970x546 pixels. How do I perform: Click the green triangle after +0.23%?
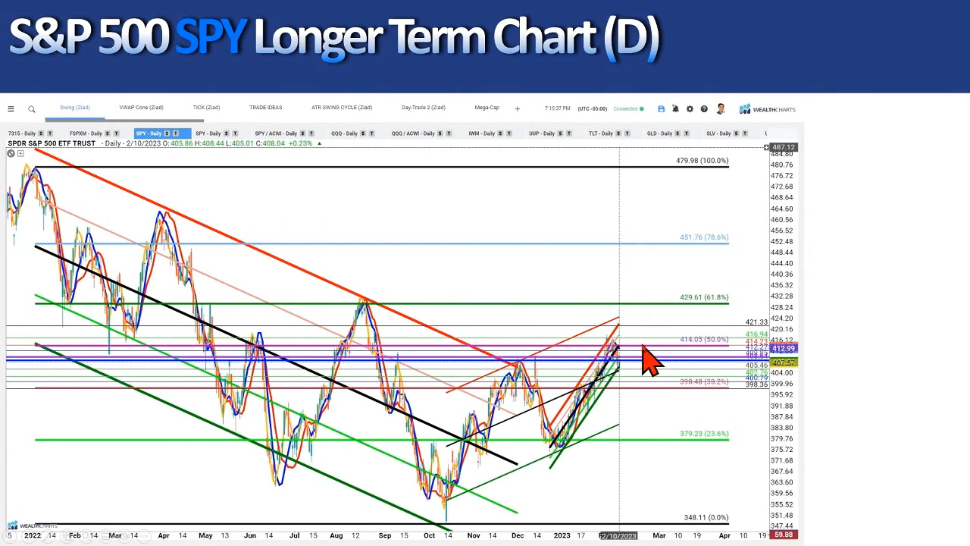(319, 143)
